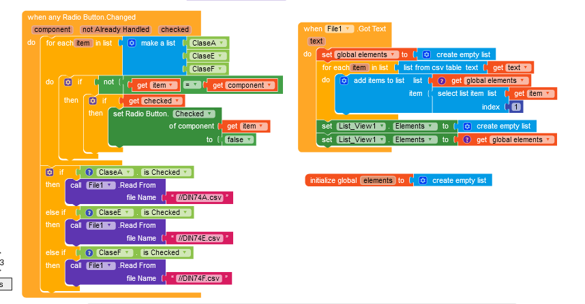Click "elements" name in initialize global block

click(377, 180)
